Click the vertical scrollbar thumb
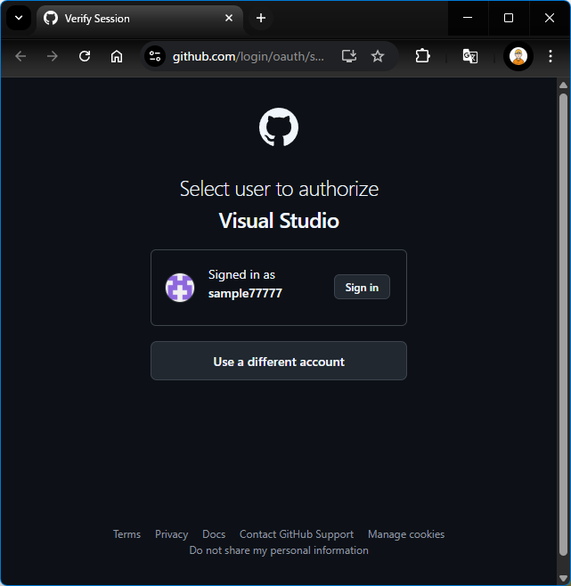 pyautogui.click(x=564, y=325)
